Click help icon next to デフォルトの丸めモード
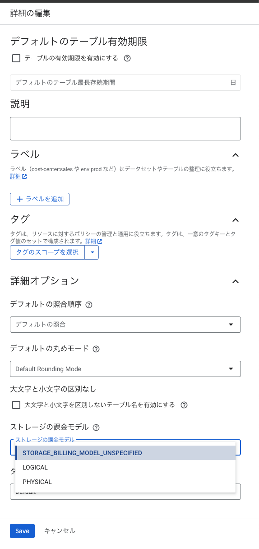 (96, 349)
